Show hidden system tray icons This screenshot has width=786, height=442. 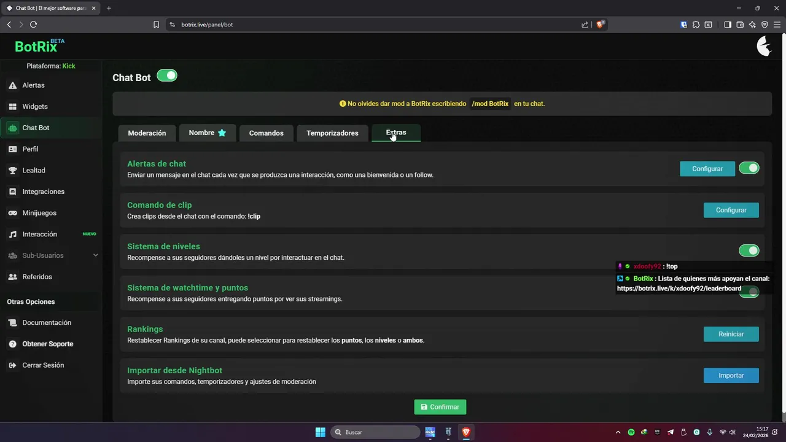pos(618,432)
